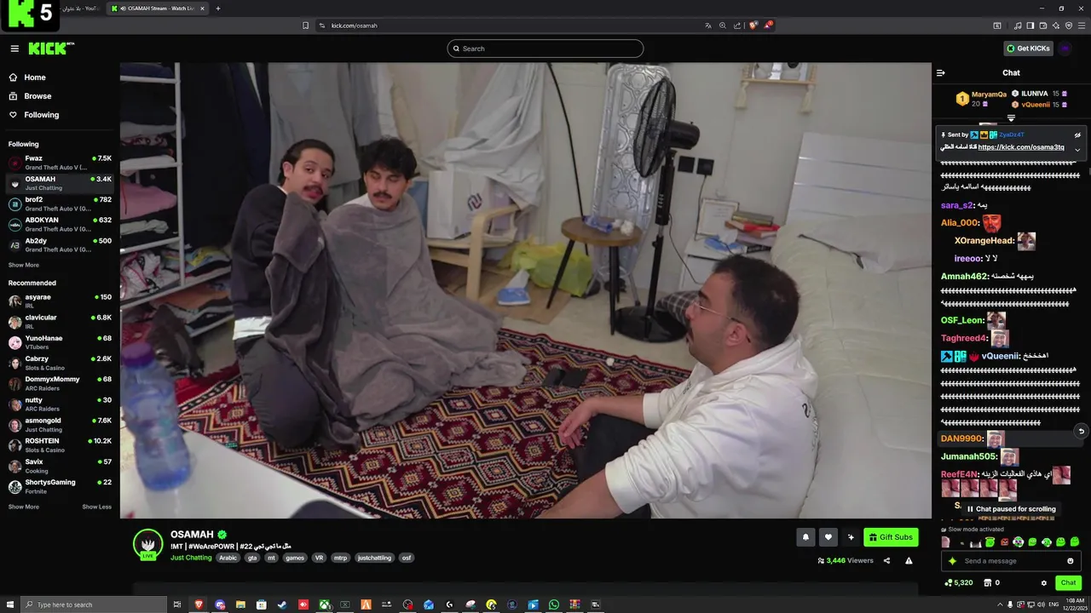Click the Send a message field

[1011, 561]
